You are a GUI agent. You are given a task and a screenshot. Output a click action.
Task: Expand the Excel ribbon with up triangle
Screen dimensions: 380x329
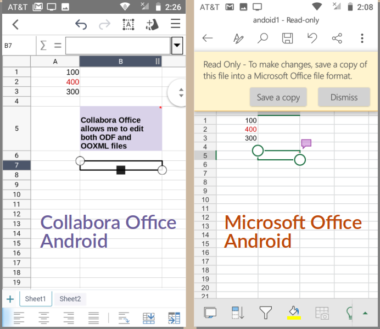pyautogui.click(x=365, y=313)
